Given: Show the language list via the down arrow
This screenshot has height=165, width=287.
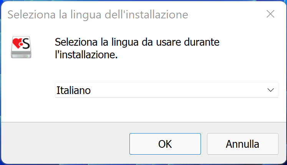Looking at the screenshot, I should pyautogui.click(x=270, y=90).
